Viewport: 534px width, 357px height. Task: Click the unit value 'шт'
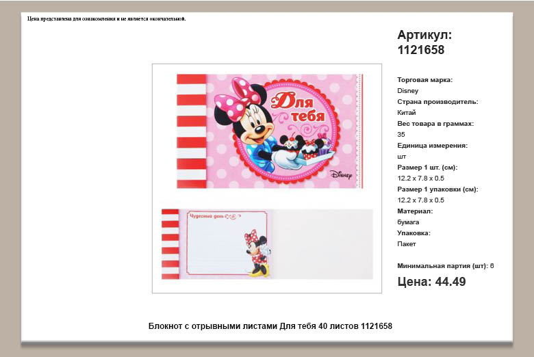coord(401,157)
